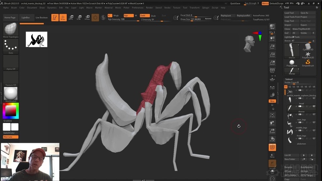Switch to the Move transform tool

71,18
